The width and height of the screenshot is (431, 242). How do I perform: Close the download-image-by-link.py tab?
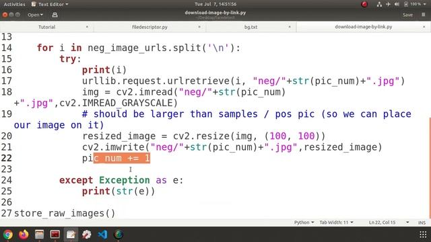pos(424,27)
